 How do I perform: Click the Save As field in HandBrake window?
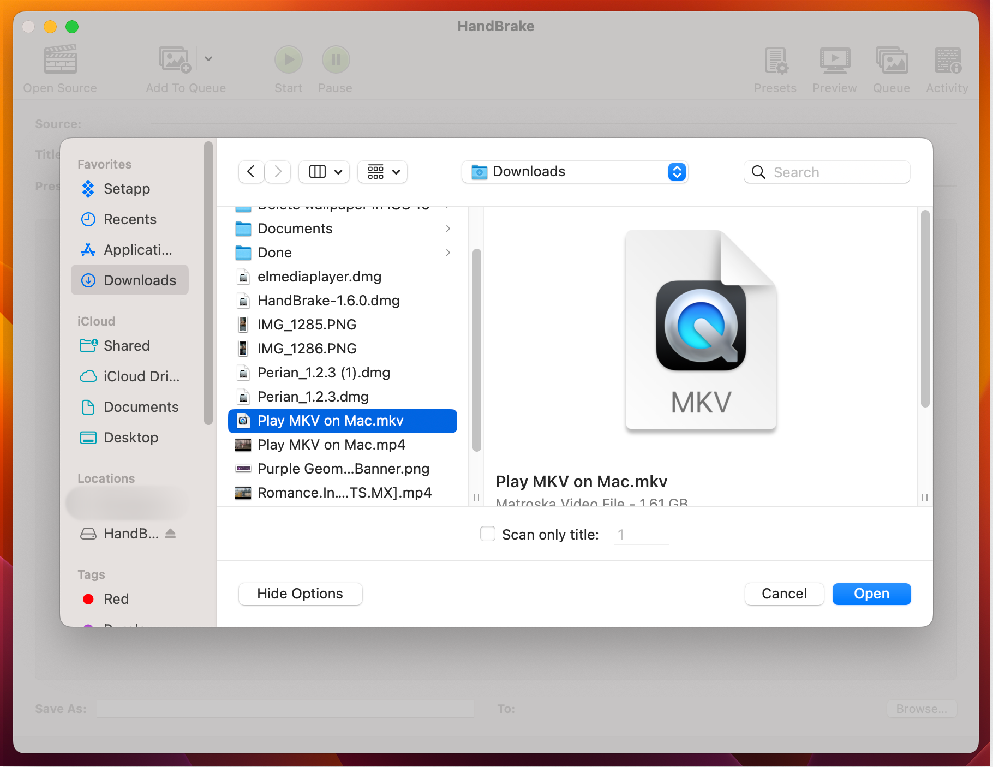click(286, 709)
